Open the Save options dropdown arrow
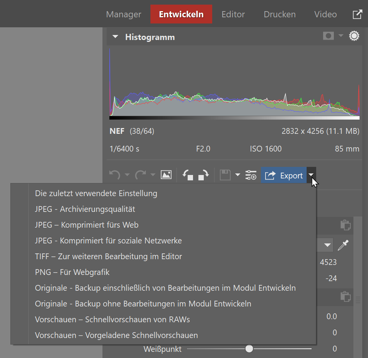The width and height of the screenshot is (368, 358). click(238, 175)
